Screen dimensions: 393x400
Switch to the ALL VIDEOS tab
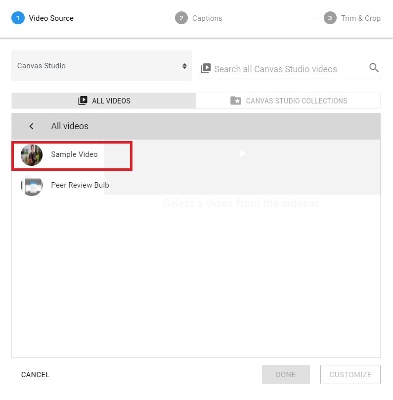(x=103, y=101)
